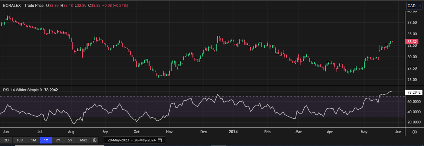424x146 pixels.
Task: Open time range settings gear beside Max
Action: coord(95,140)
